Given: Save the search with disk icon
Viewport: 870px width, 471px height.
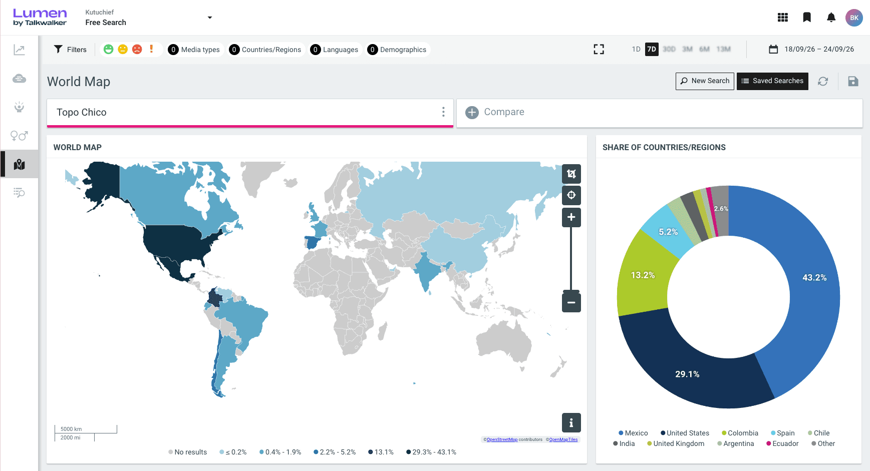Looking at the screenshot, I should [x=853, y=81].
